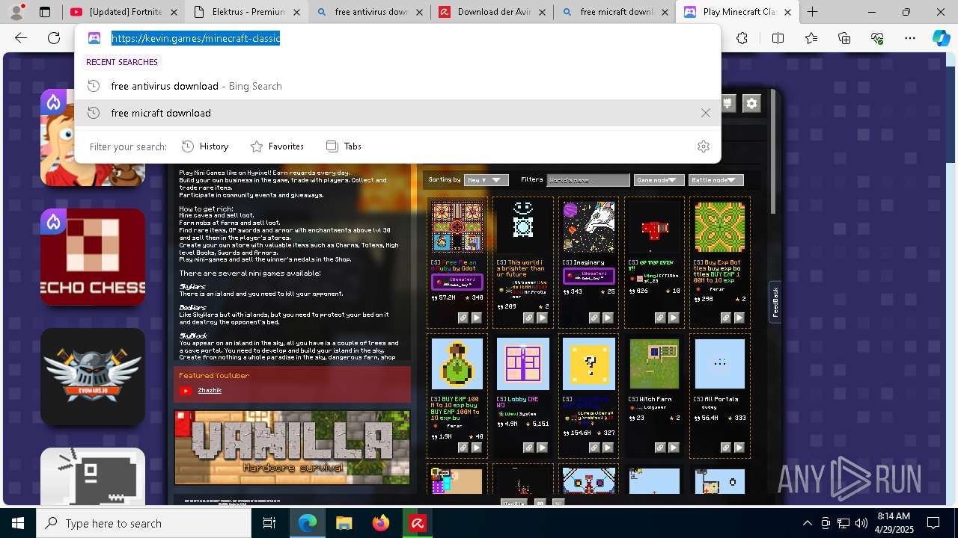958x538 pixels.
Task: Copy link for 'Witch Farm' world
Action: (x=660, y=448)
